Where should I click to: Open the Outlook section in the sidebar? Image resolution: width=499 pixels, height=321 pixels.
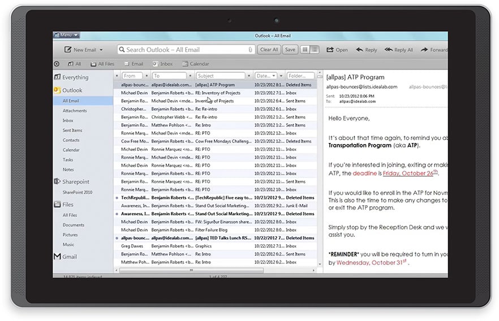68,90
